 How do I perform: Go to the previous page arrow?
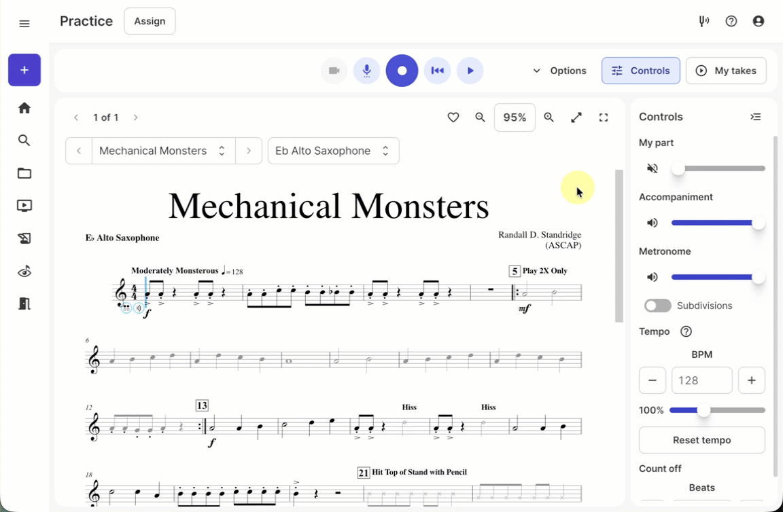click(76, 117)
